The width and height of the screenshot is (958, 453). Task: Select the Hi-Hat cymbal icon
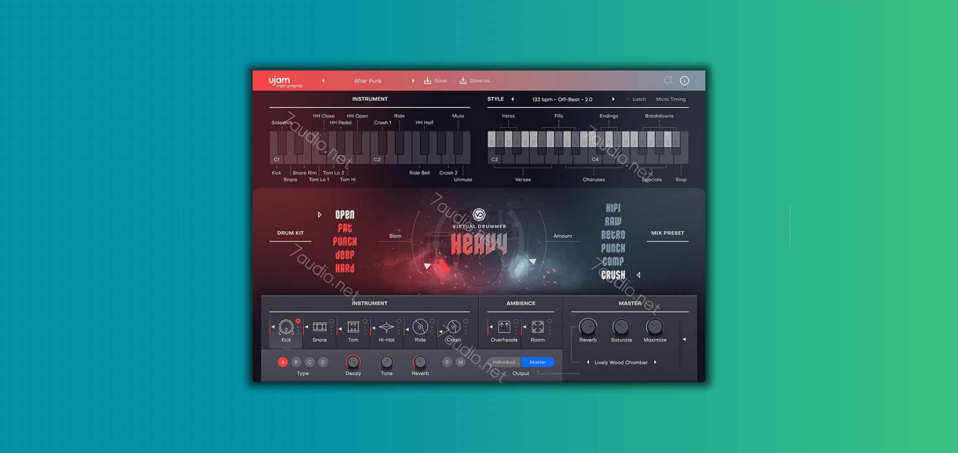tap(387, 327)
